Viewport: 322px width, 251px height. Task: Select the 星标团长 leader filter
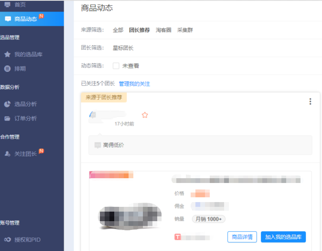[123, 48]
